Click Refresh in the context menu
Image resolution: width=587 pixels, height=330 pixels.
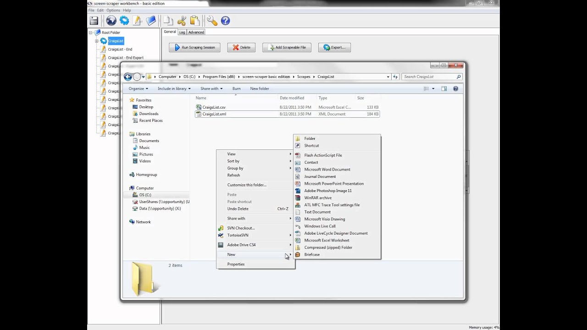[255, 175]
